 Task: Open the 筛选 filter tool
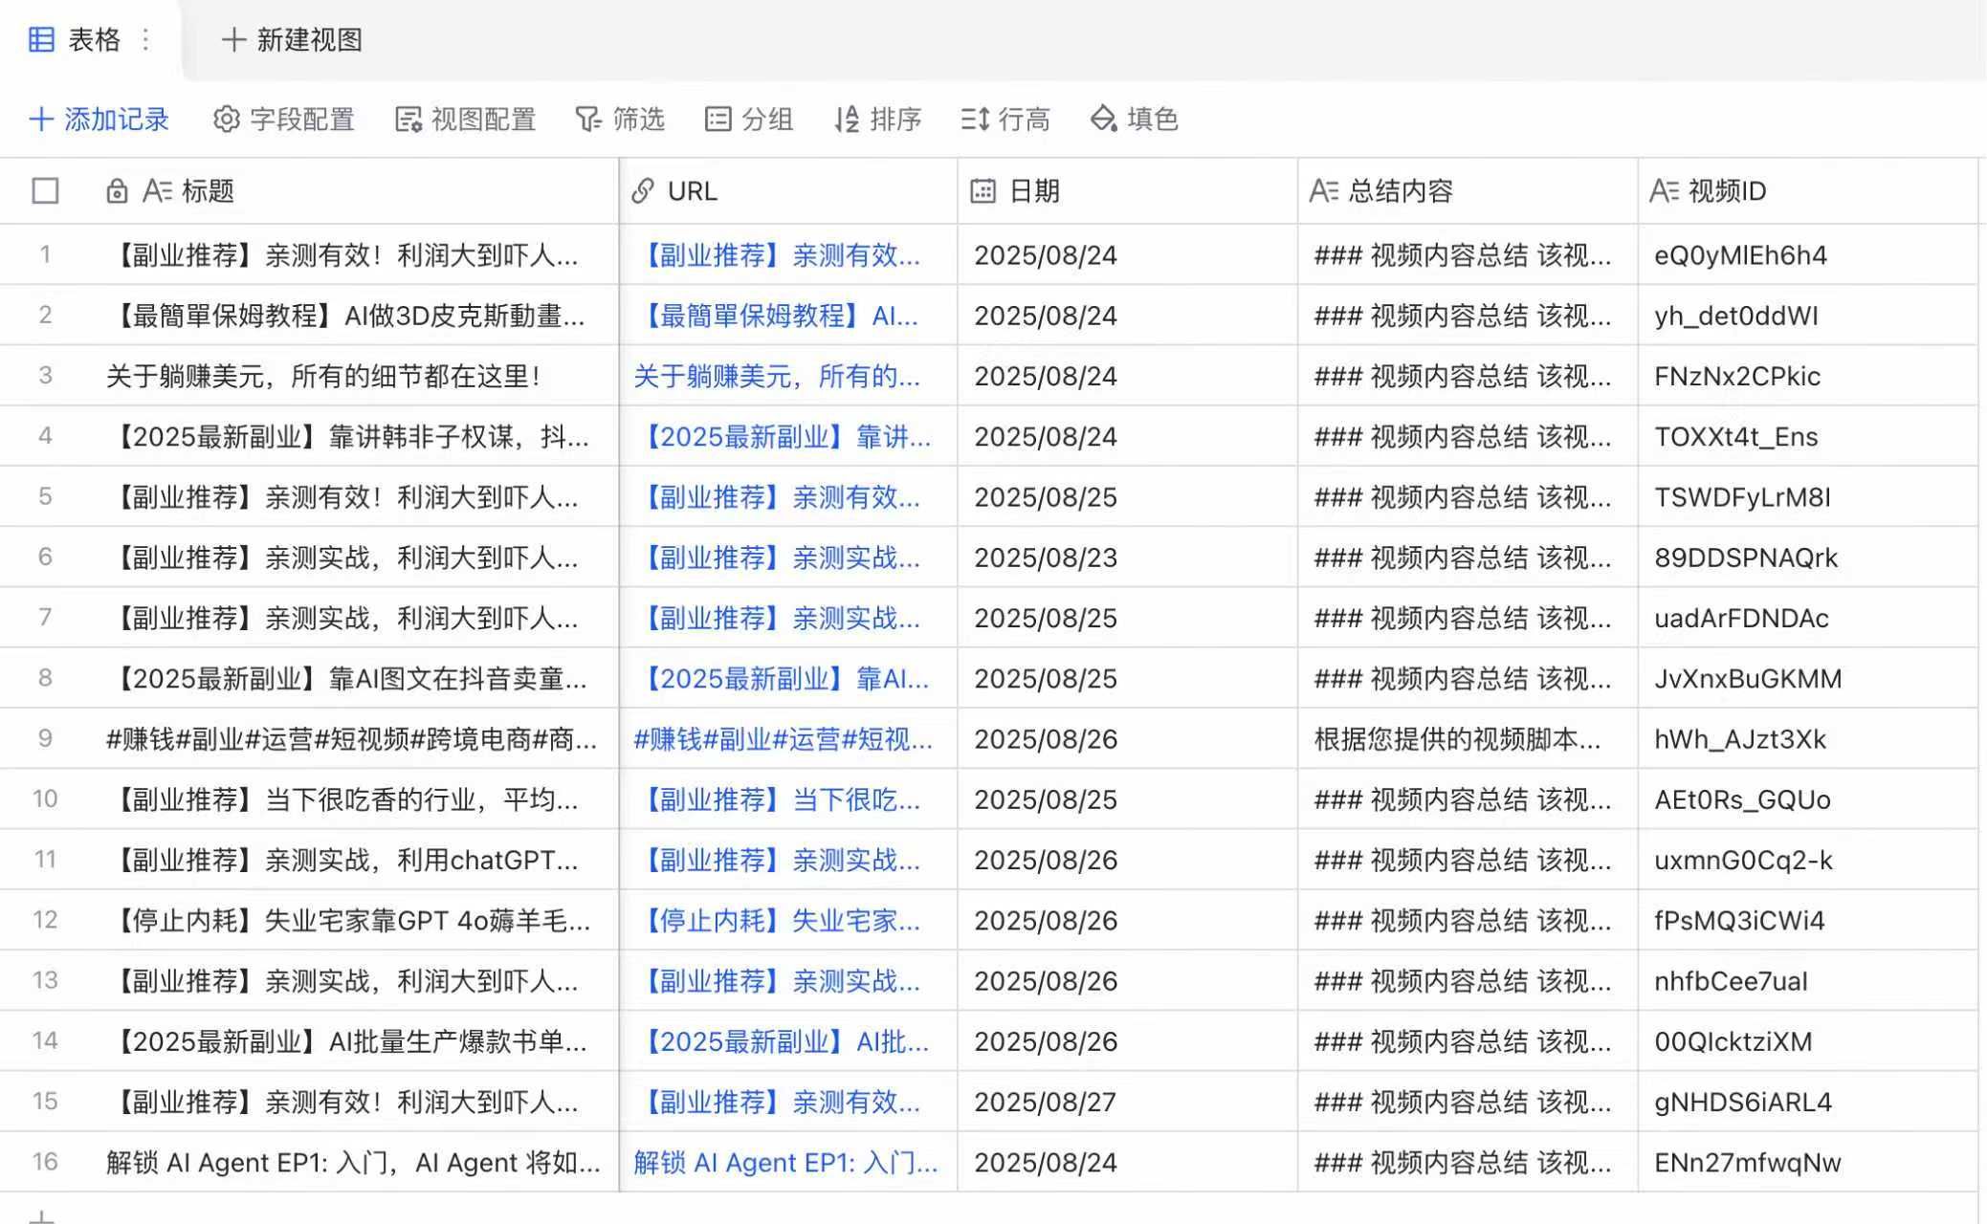coord(620,119)
